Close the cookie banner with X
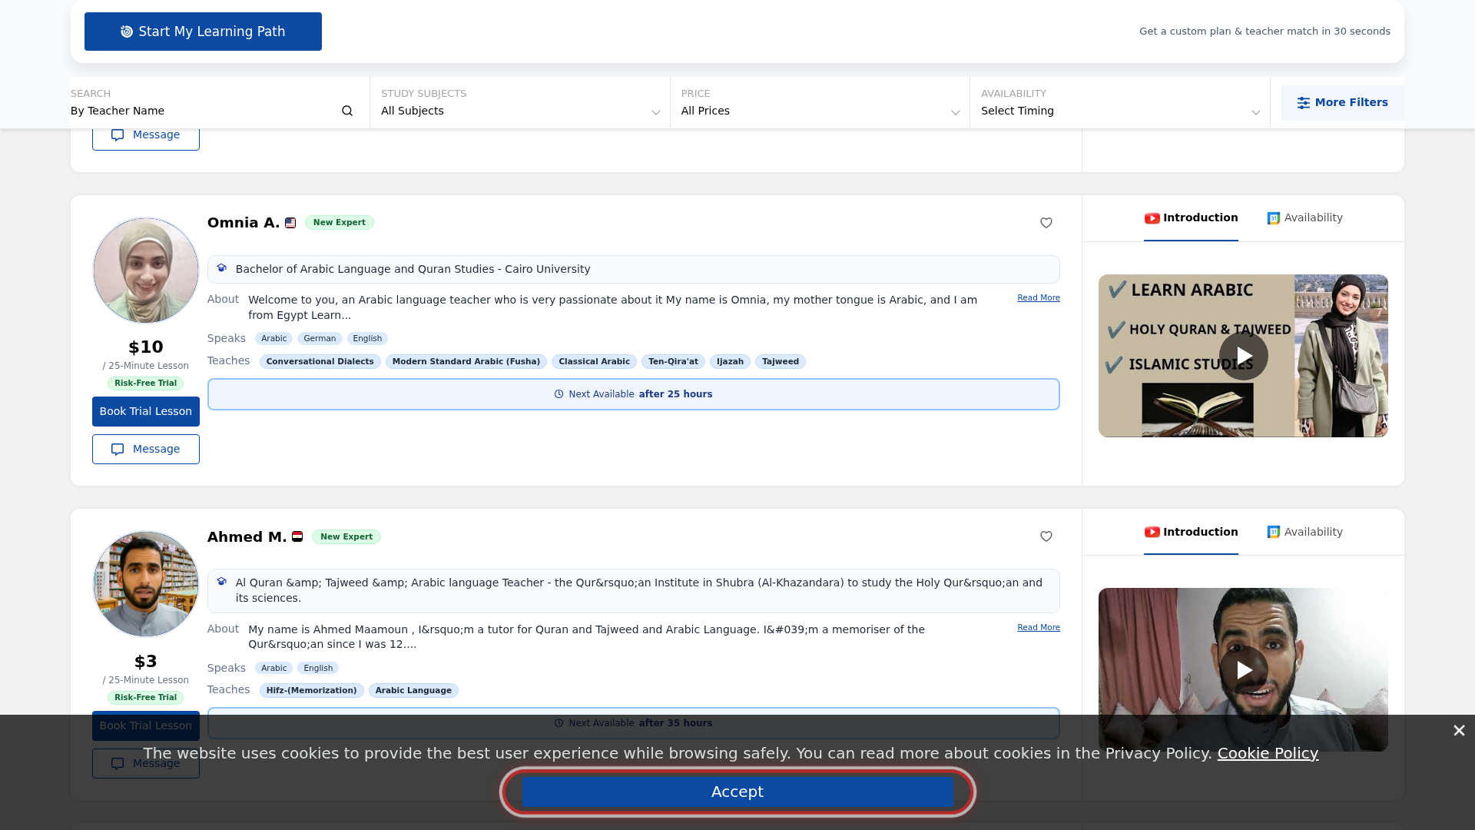This screenshot has width=1475, height=830. coord(1459,730)
